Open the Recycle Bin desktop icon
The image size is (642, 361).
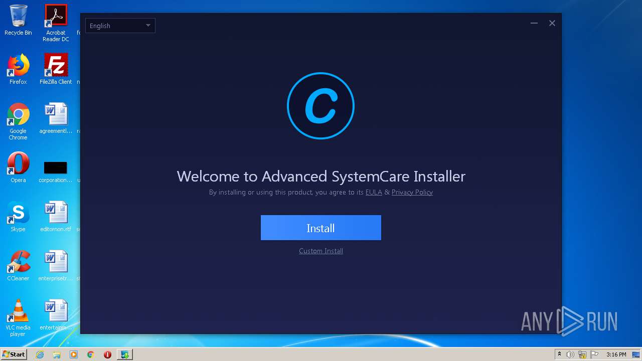[x=18, y=21]
